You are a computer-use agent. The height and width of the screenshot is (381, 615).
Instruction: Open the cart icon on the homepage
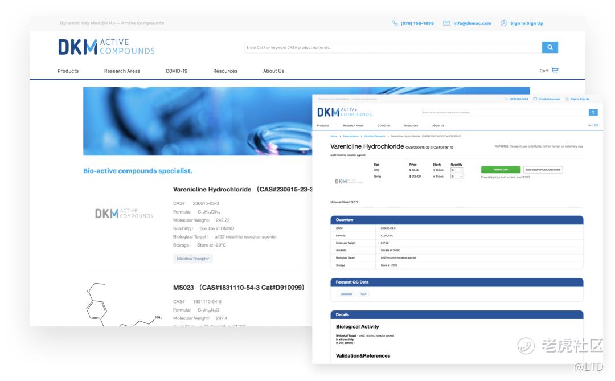tap(555, 71)
